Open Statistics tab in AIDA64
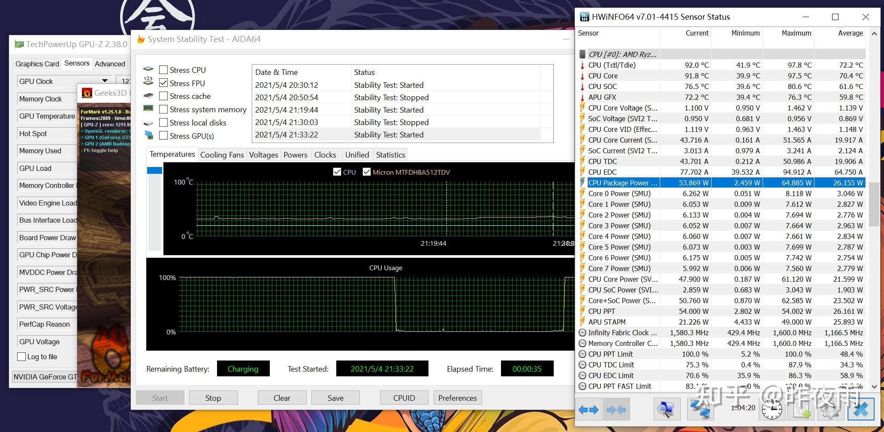This screenshot has height=432, width=884. tap(390, 155)
